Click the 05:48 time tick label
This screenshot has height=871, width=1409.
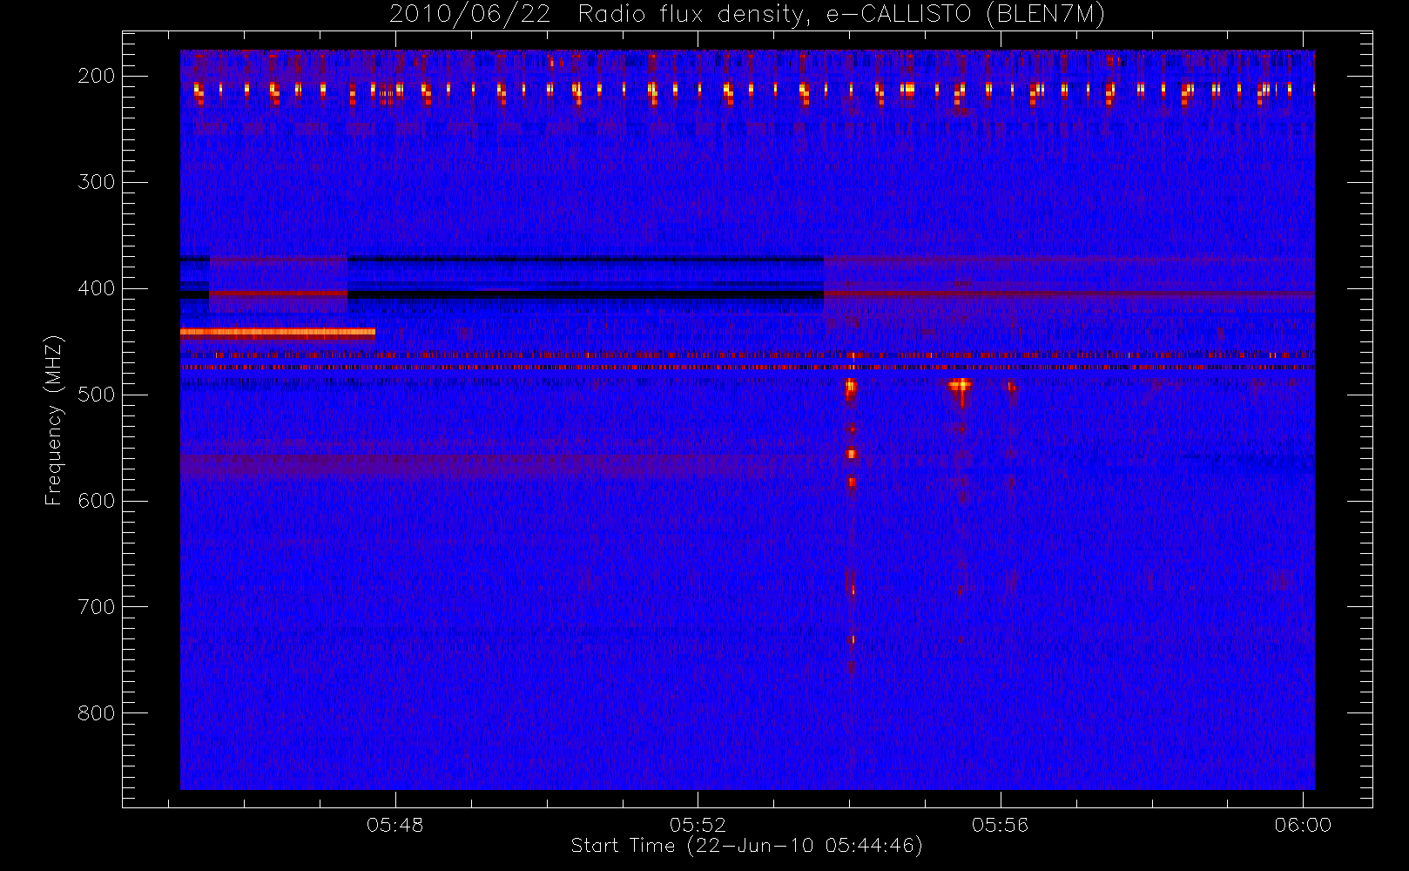pos(395,825)
